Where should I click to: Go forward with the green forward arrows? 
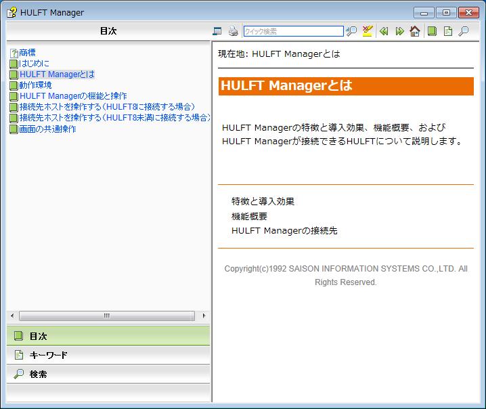pos(400,31)
